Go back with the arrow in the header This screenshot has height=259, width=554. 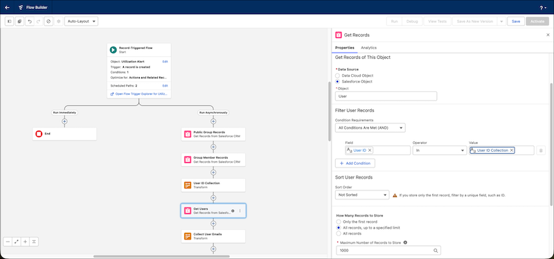(x=7, y=8)
